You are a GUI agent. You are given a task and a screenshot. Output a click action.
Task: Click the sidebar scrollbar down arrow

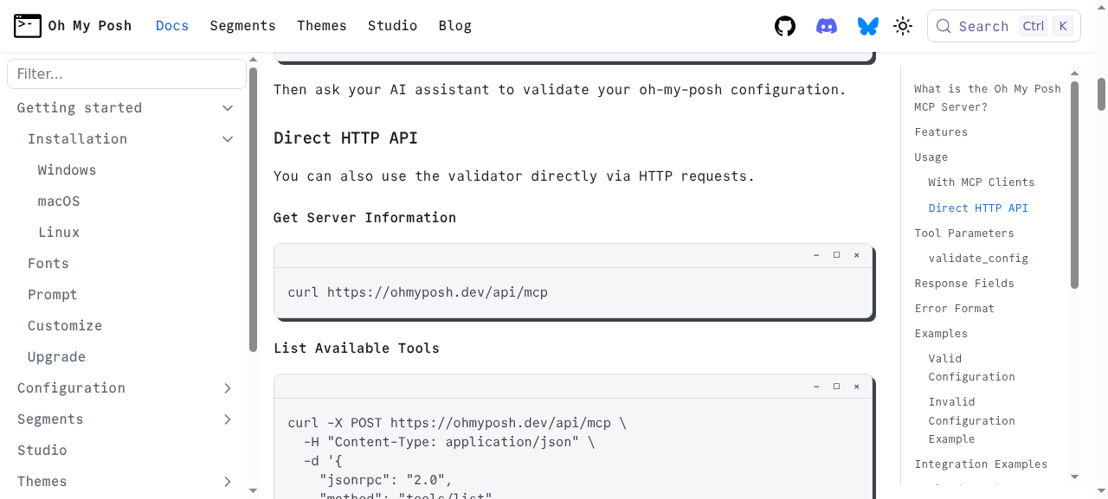coord(254,490)
